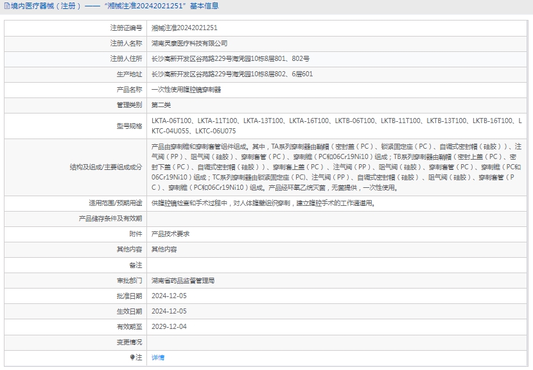The height and width of the screenshot is (370, 533).
Task: Click the 生产地址 address value
Action: (231, 74)
